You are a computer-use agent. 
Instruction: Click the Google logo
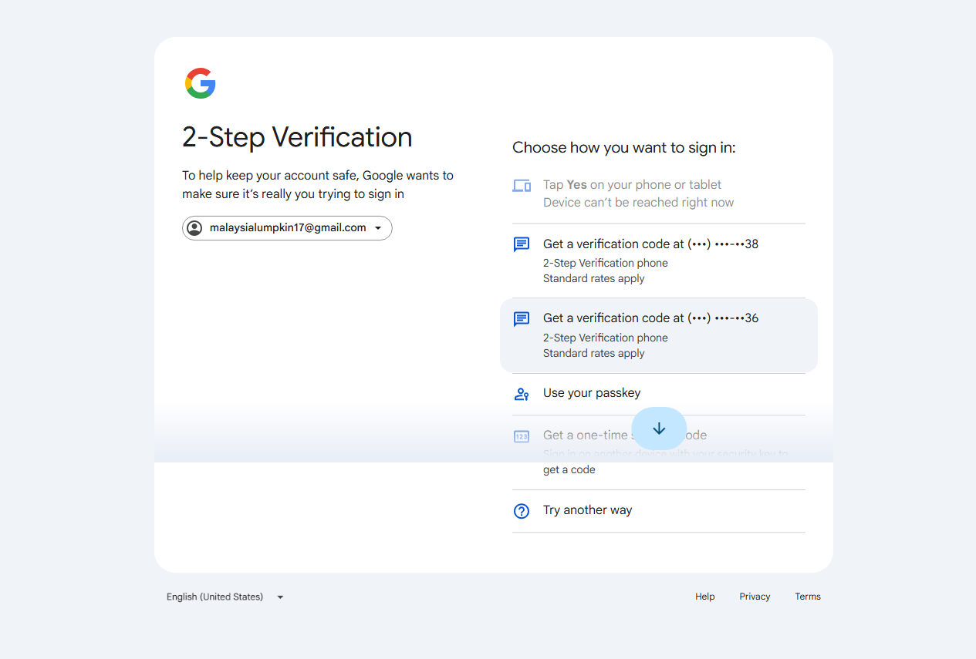click(201, 83)
